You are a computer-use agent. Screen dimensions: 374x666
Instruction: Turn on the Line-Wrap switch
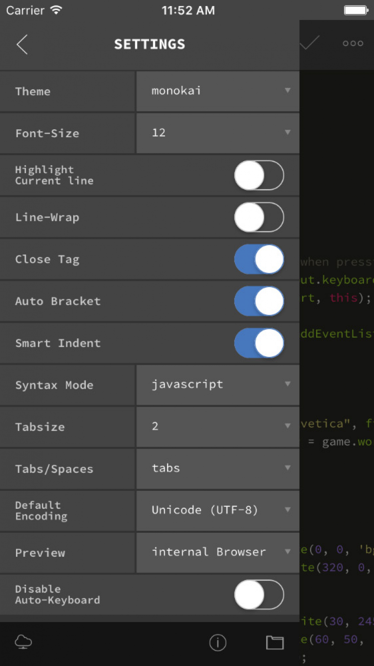pos(259,217)
